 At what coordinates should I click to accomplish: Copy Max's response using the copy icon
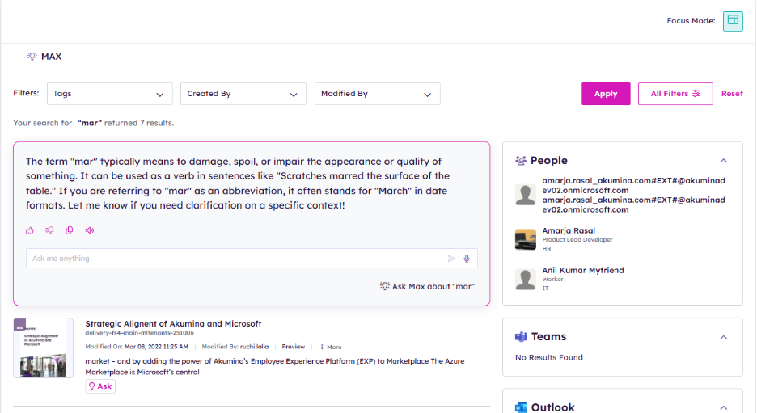[x=69, y=230]
